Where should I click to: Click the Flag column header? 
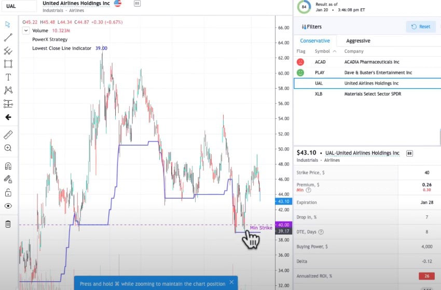pyautogui.click(x=300, y=51)
